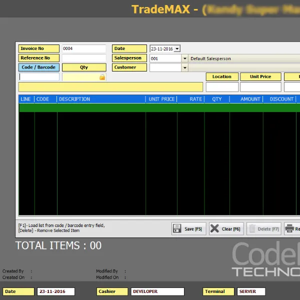Click the [Delete] Remove Selected Item hint
300x300 pixels.
[49, 230]
